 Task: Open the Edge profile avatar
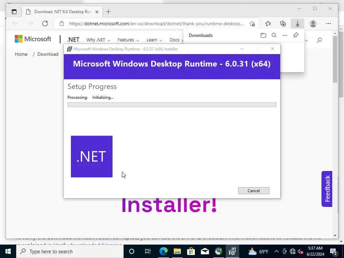pos(313,24)
